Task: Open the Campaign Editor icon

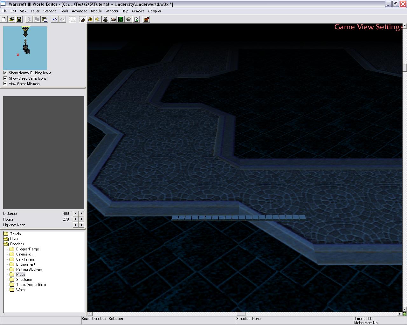Action: click(113, 19)
